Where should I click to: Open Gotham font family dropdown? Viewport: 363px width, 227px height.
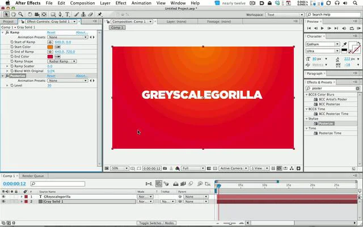pyautogui.click(x=323, y=44)
